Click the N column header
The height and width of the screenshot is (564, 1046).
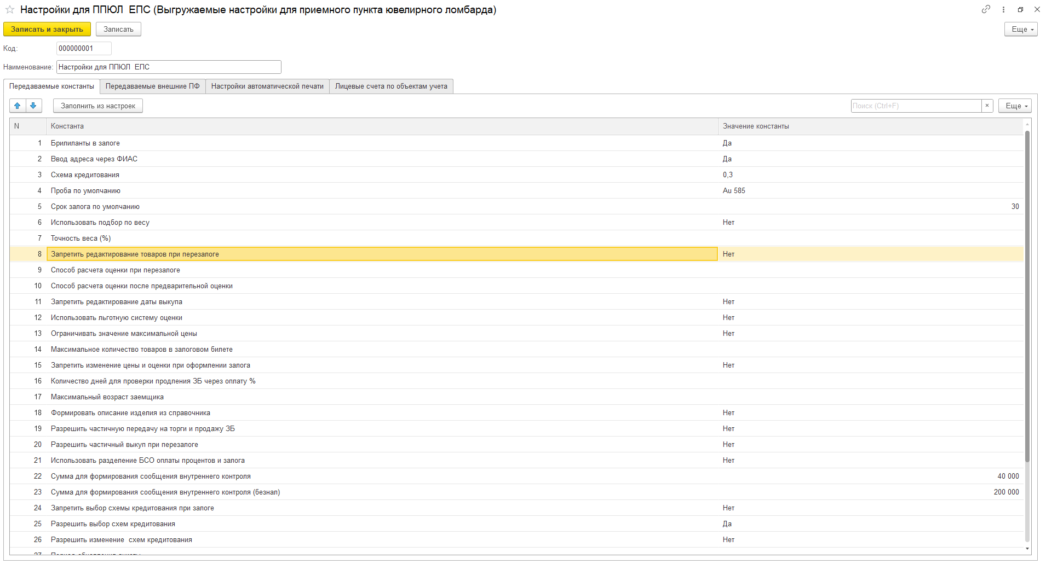[27, 126]
